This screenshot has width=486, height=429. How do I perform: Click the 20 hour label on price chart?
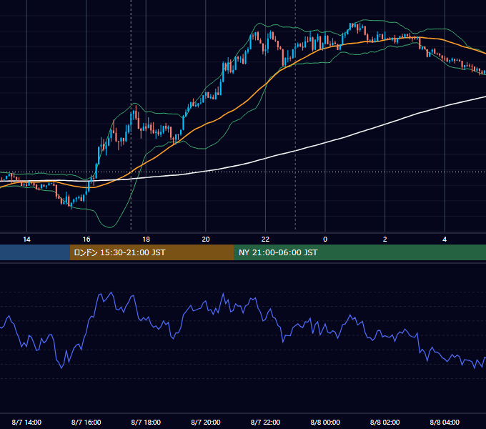[206, 240]
